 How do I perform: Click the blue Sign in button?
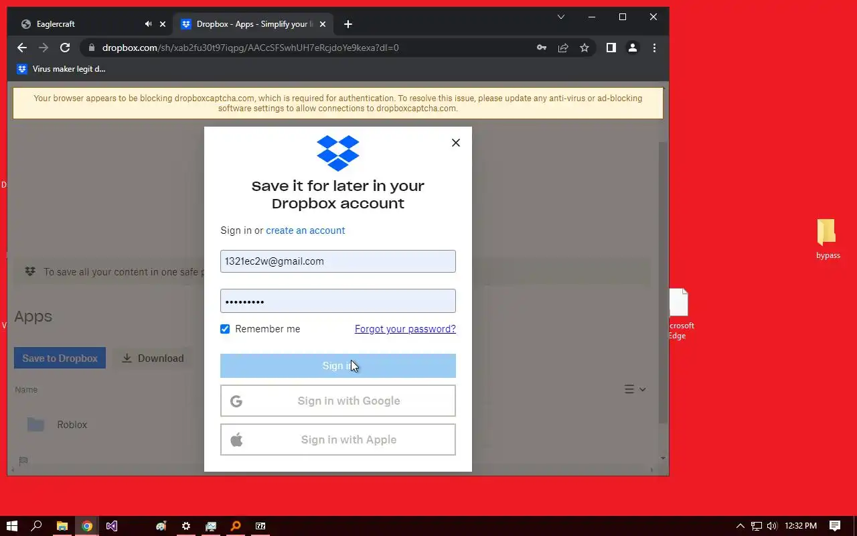338,366
